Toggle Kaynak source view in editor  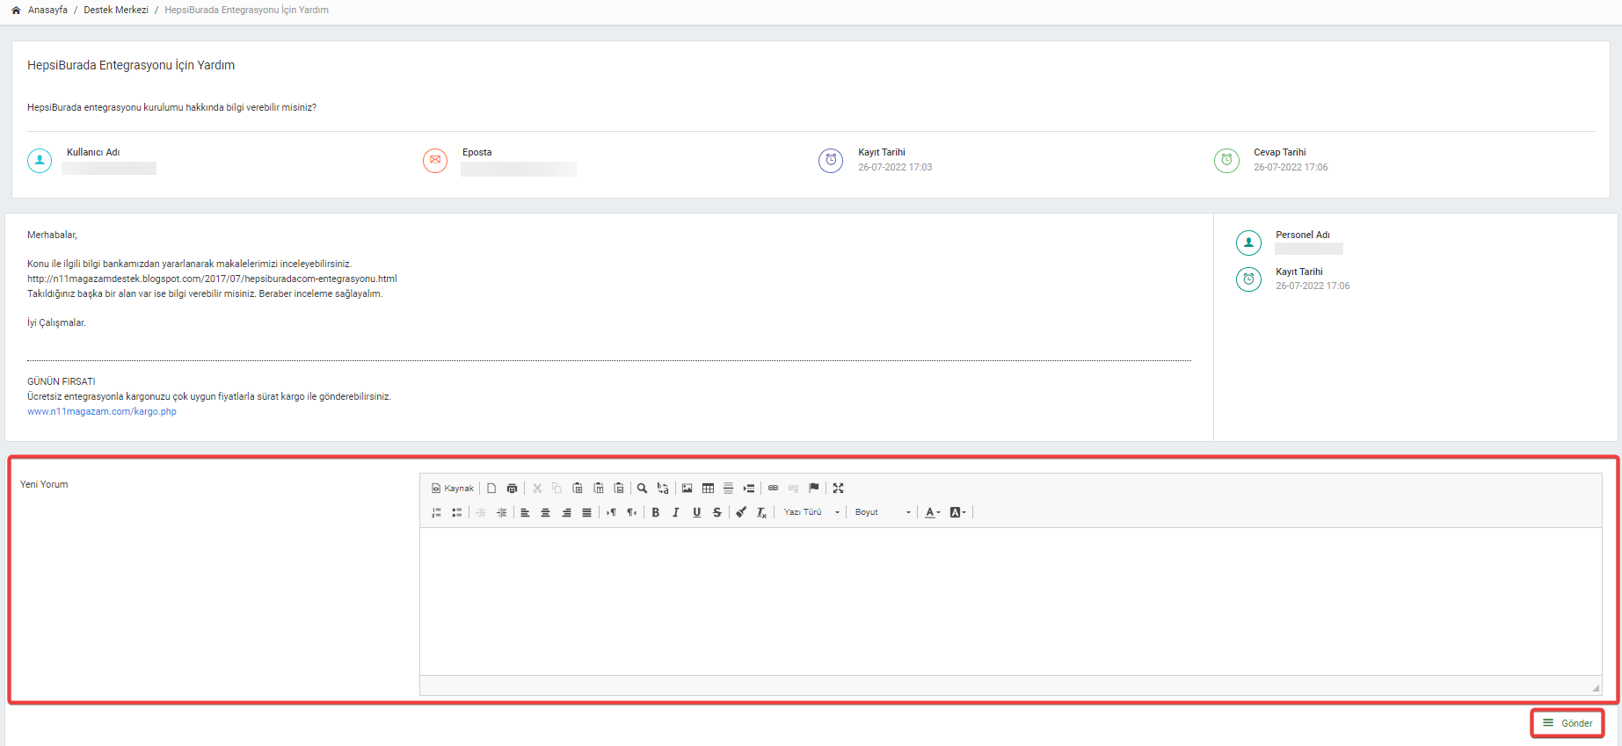pos(453,489)
